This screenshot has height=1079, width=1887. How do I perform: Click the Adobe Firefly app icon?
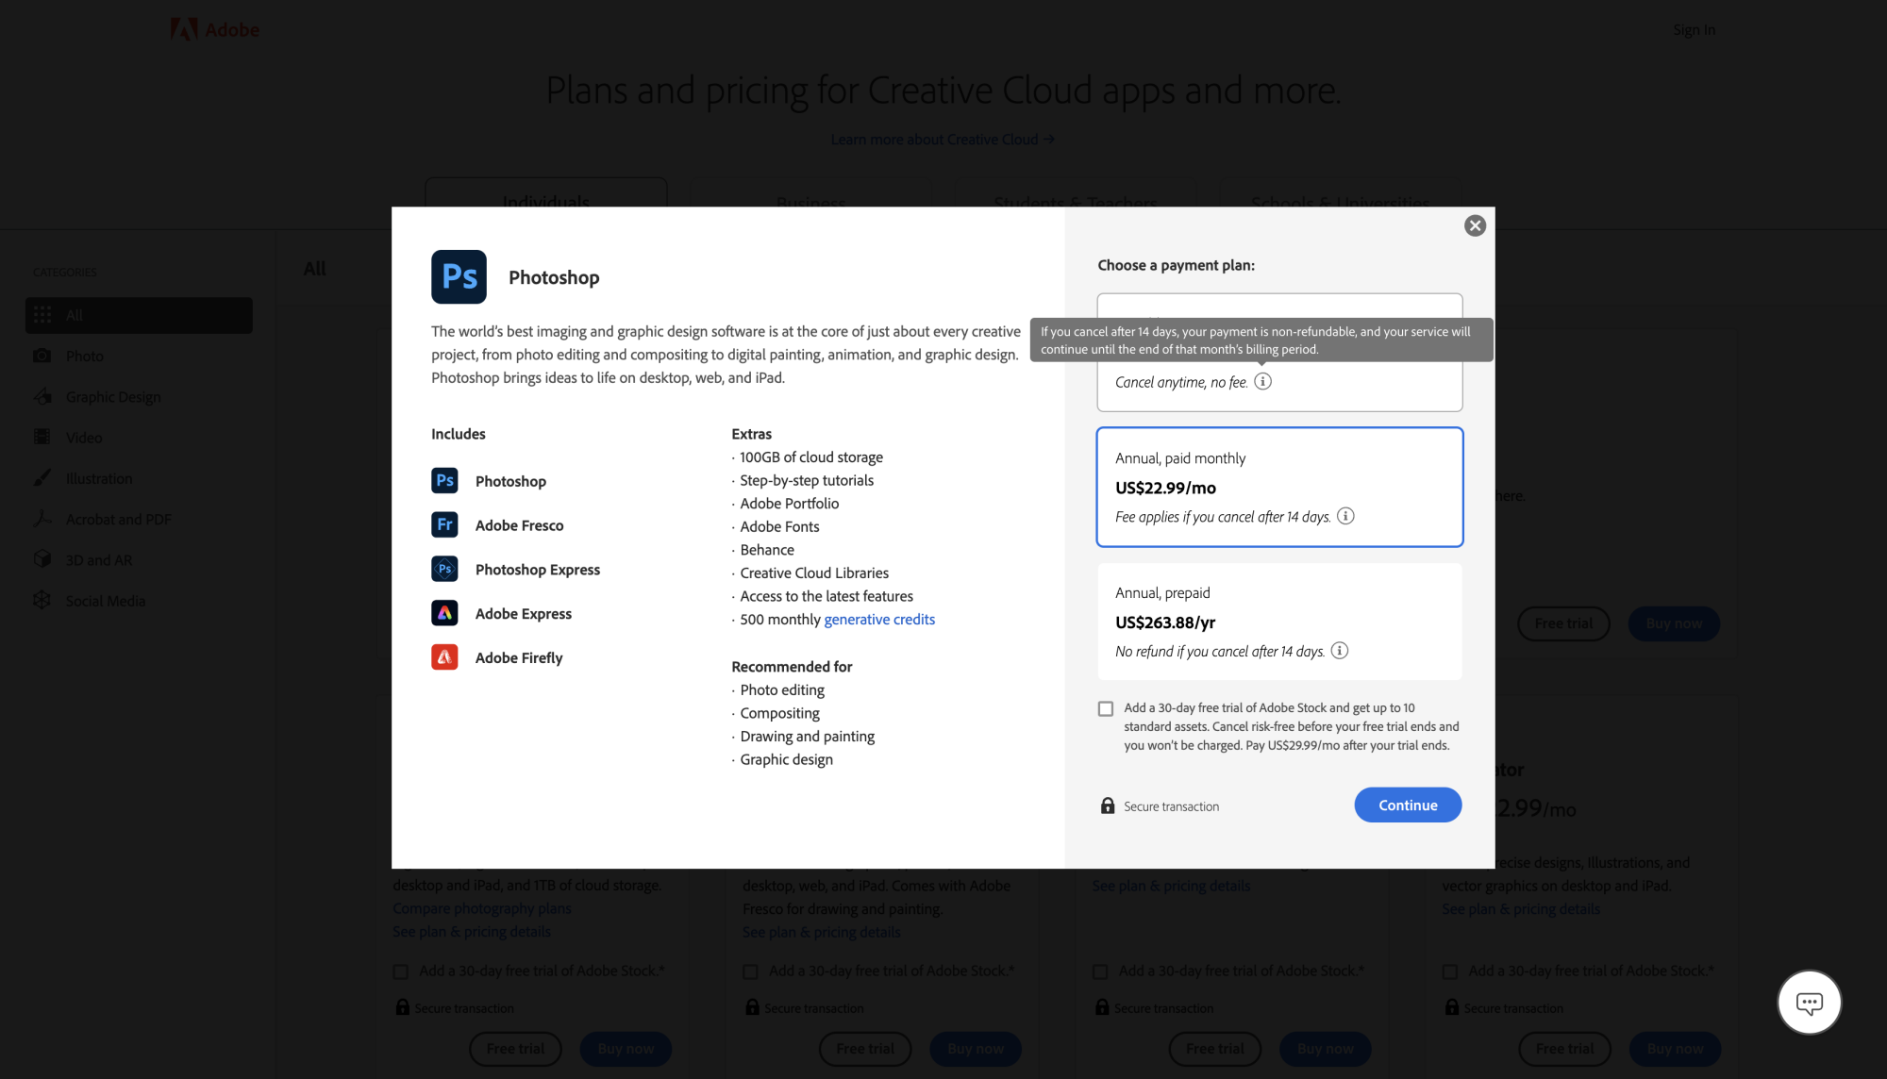point(446,658)
